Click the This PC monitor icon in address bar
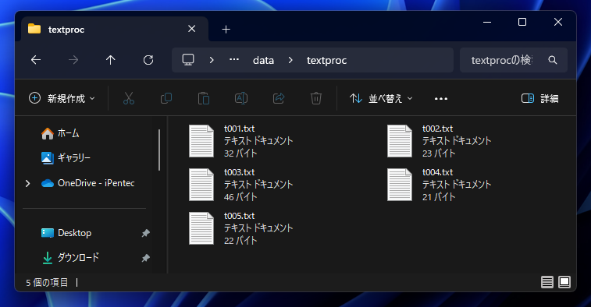The image size is (591, 307). [188, 60]
